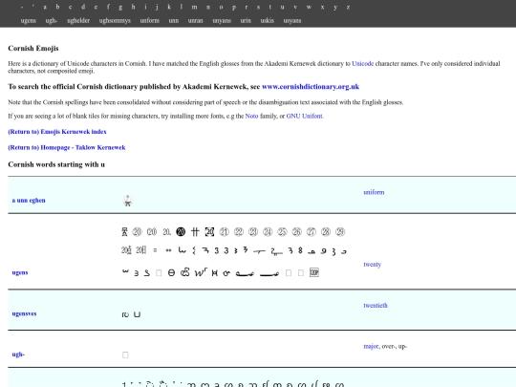Open the letter 'g' word list
516x387 pixels.
pyautogui.click(x=120, y=7)
